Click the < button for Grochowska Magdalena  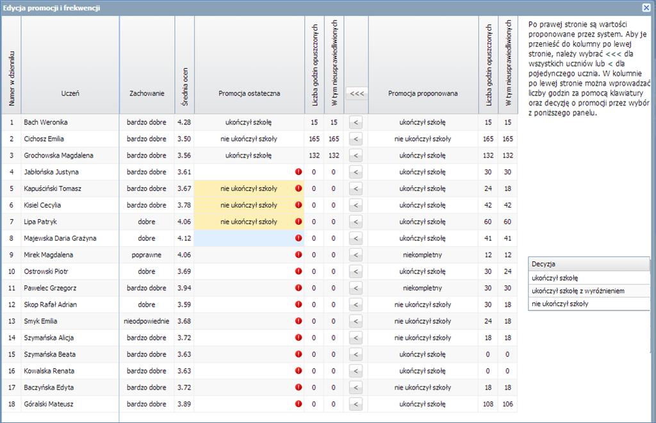356,156
